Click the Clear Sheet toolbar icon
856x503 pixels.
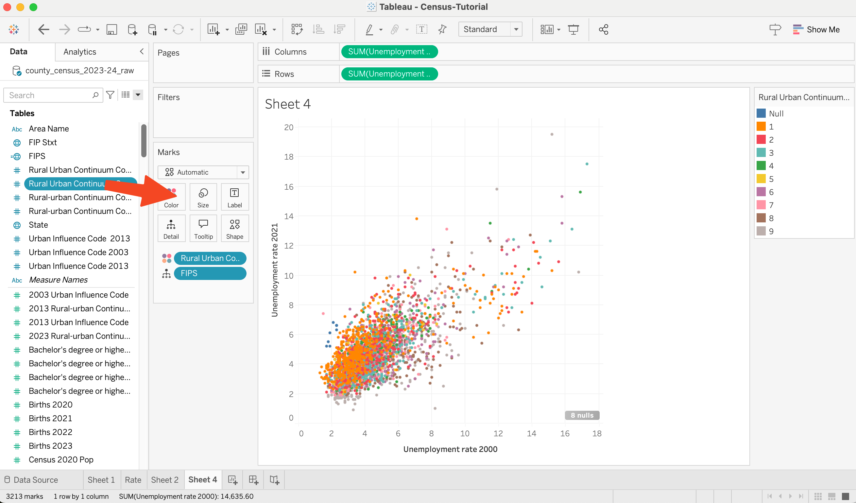(x=261, y=29)
